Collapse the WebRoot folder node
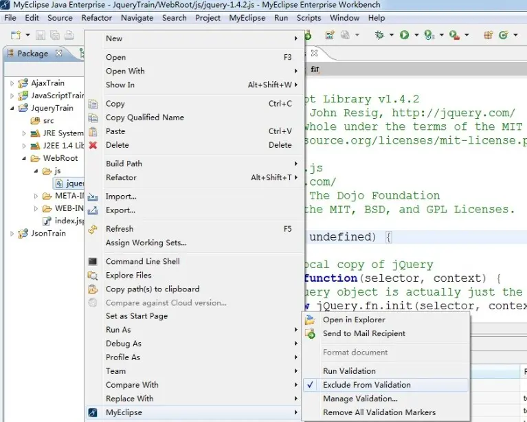The width and height of the screenshot is (527, 422). tap(24, 158)
